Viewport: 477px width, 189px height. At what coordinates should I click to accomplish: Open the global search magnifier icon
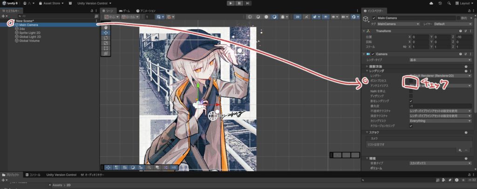pyautogui.click(x=450, y=3)
